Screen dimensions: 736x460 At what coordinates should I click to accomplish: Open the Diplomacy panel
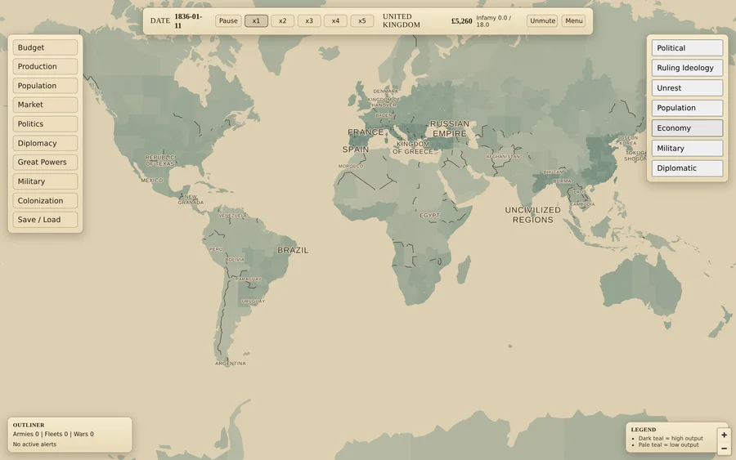point(45,143)
